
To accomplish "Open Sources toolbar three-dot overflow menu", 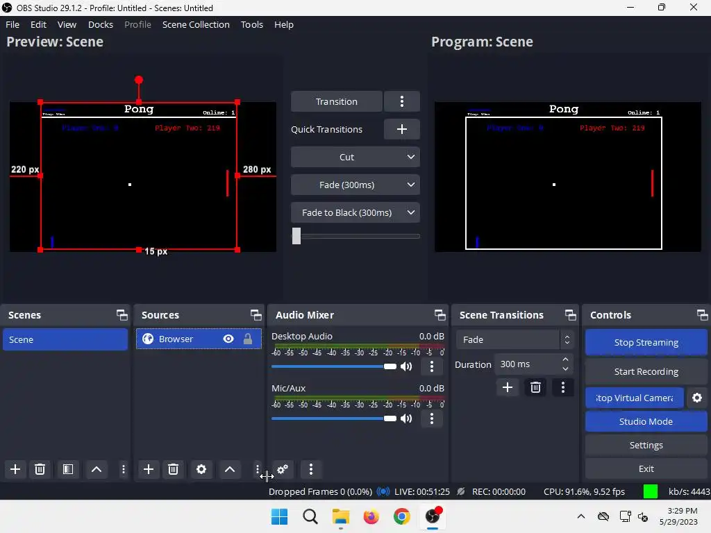I will [257, 469].
